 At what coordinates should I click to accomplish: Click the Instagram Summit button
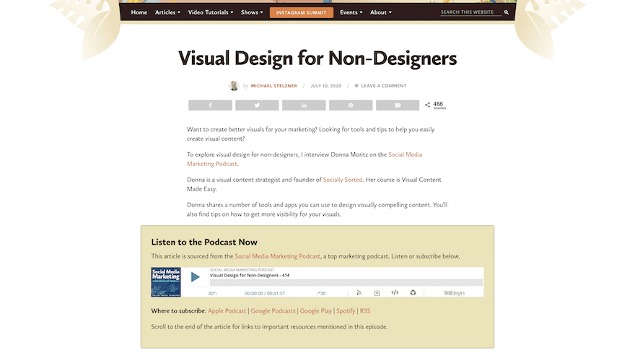point(301,12)
